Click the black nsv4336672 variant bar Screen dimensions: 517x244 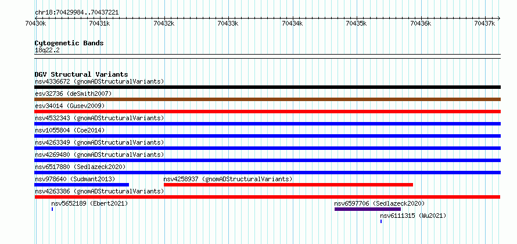(267, 87)
